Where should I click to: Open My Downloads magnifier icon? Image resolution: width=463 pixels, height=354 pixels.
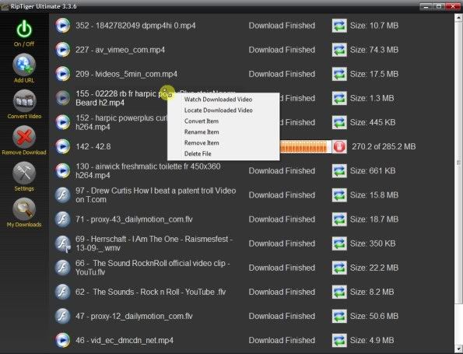click(24, 209)
